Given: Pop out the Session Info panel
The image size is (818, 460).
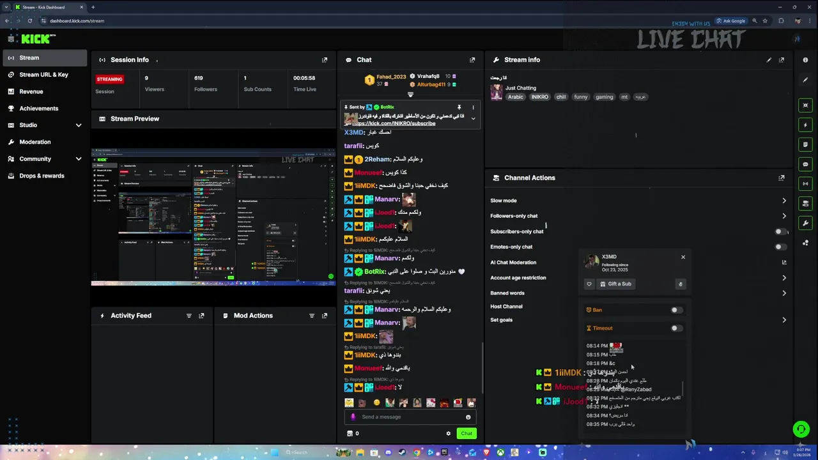Looking at the screenshot, I should 325,60.
